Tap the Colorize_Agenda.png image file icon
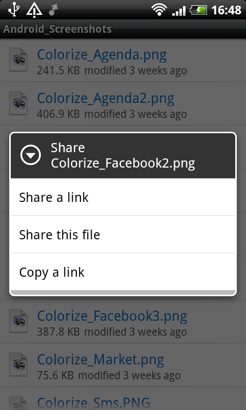The width and height of the screenshot is (246, 410). point(18,60)
